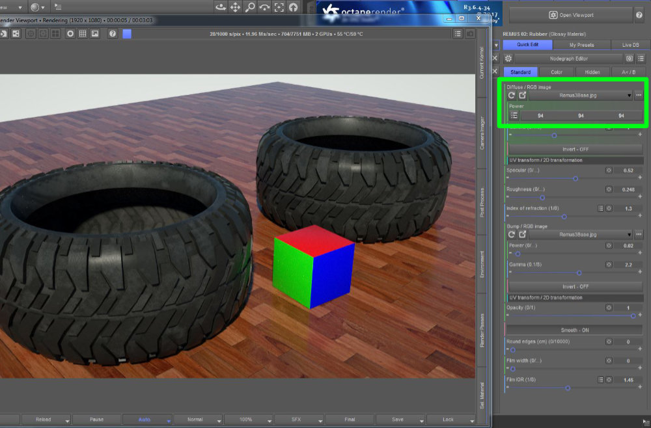Click the crosshair target icon in viewport toolbar
Viewport: 651px width, 428px height.
[31, 34]
